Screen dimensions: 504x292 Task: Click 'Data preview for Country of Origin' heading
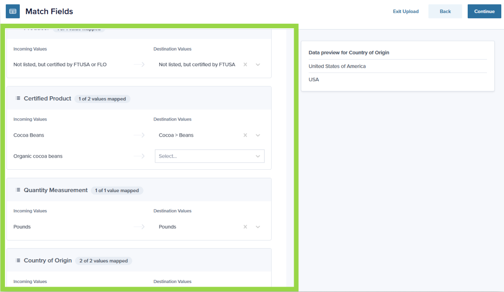[349, 53]
